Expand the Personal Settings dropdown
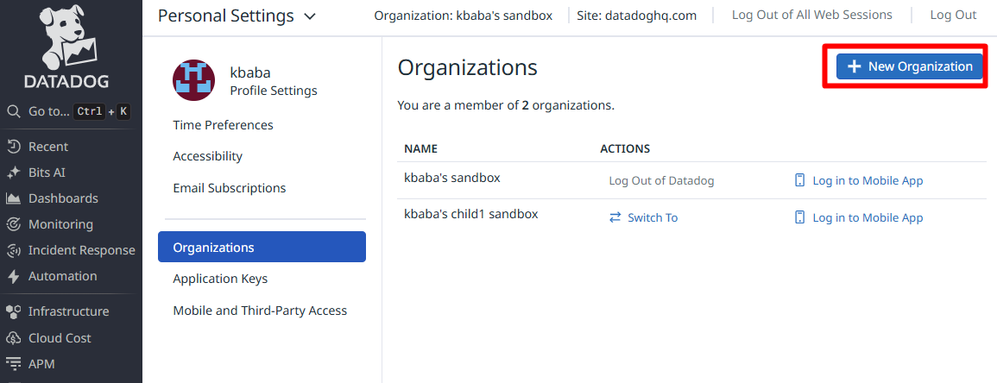The width and height of the screenshot is (997, 383). coord(310,16)
